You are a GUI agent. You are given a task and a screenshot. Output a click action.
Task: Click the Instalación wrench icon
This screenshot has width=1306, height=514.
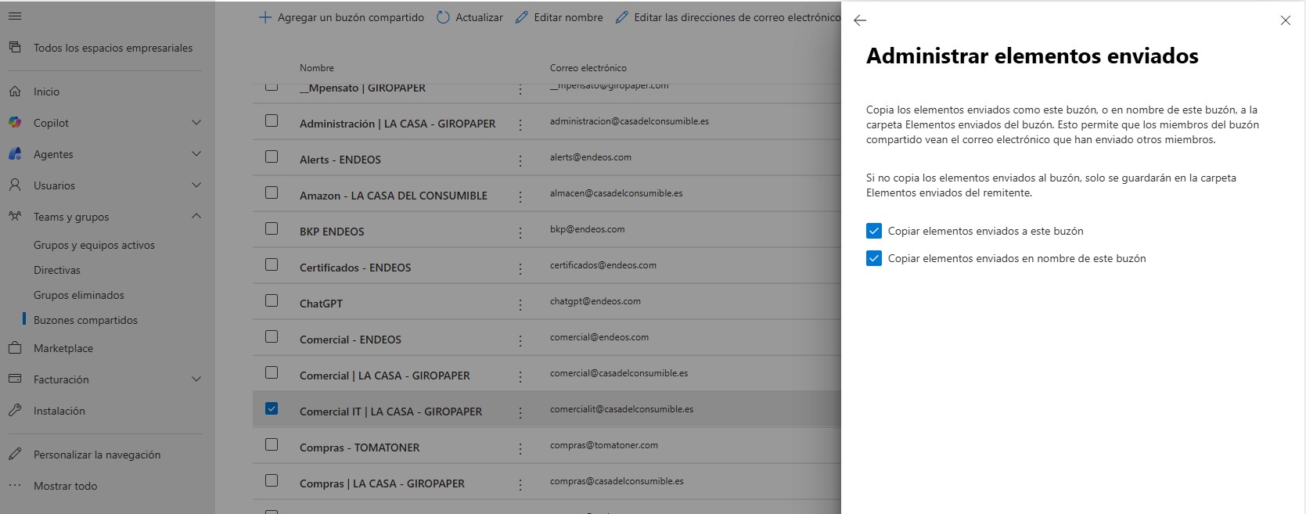(15, 411)
